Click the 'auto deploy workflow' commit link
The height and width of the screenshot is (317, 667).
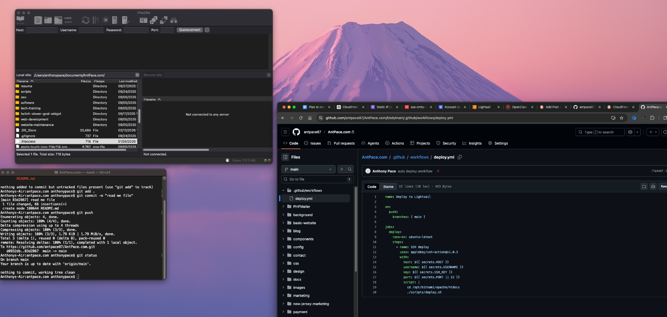[x=415, y=171]
